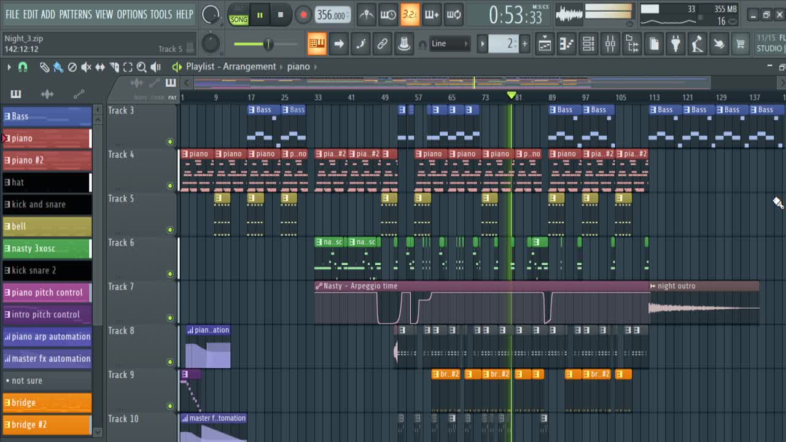Select the 'nasty 3xosc' pattern
This screenshot has width=786, height=442.
[x=47, y=249]
